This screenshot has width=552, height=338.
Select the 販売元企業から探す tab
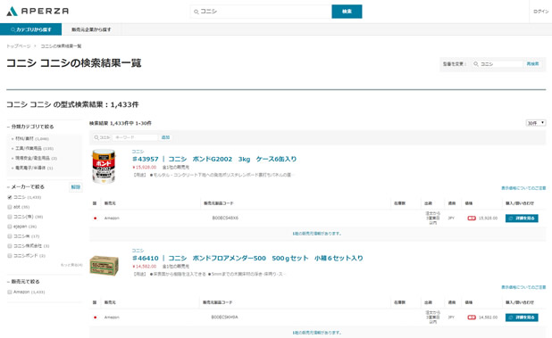[x=91, y=29]
